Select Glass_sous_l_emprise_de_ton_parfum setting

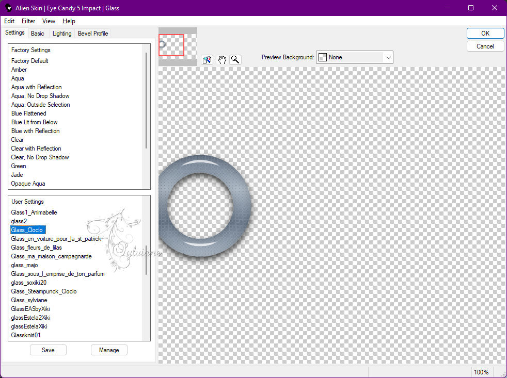point(57,274)
